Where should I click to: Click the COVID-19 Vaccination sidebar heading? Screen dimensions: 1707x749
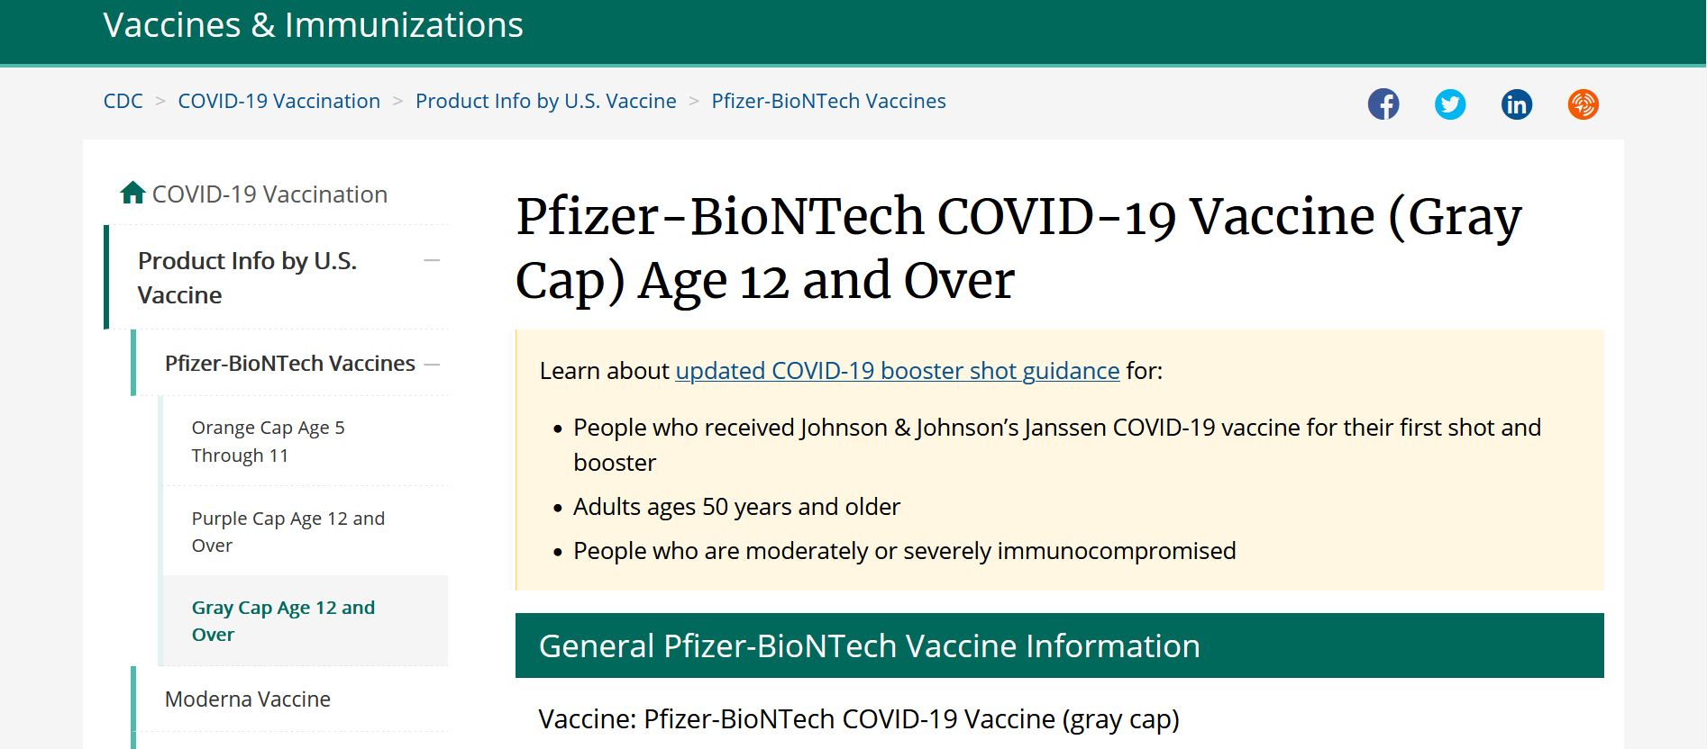click(269, 194)
